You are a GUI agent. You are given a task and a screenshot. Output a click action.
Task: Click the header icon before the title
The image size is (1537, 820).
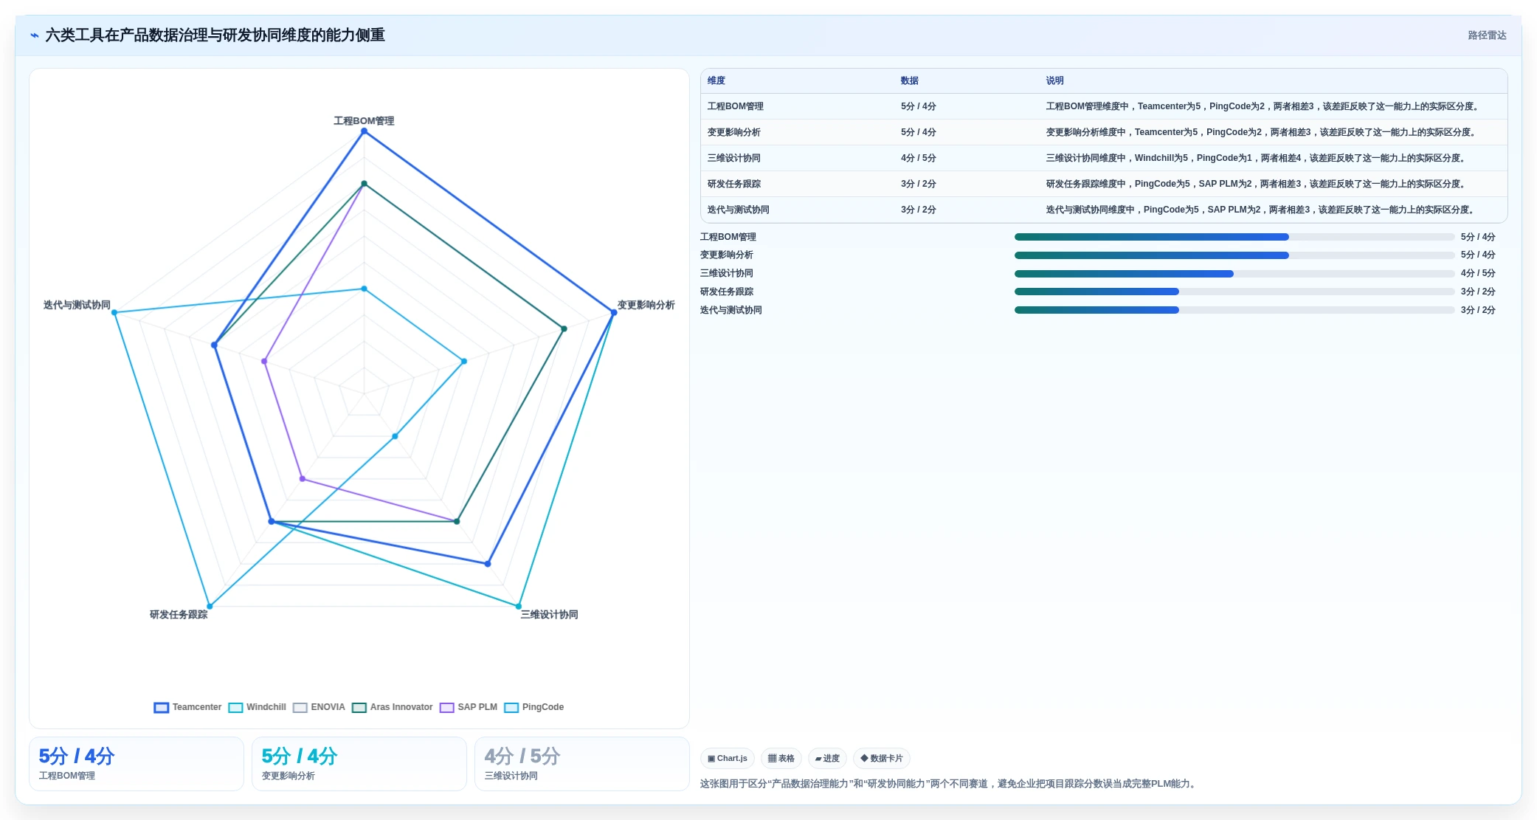coord(34,35)
